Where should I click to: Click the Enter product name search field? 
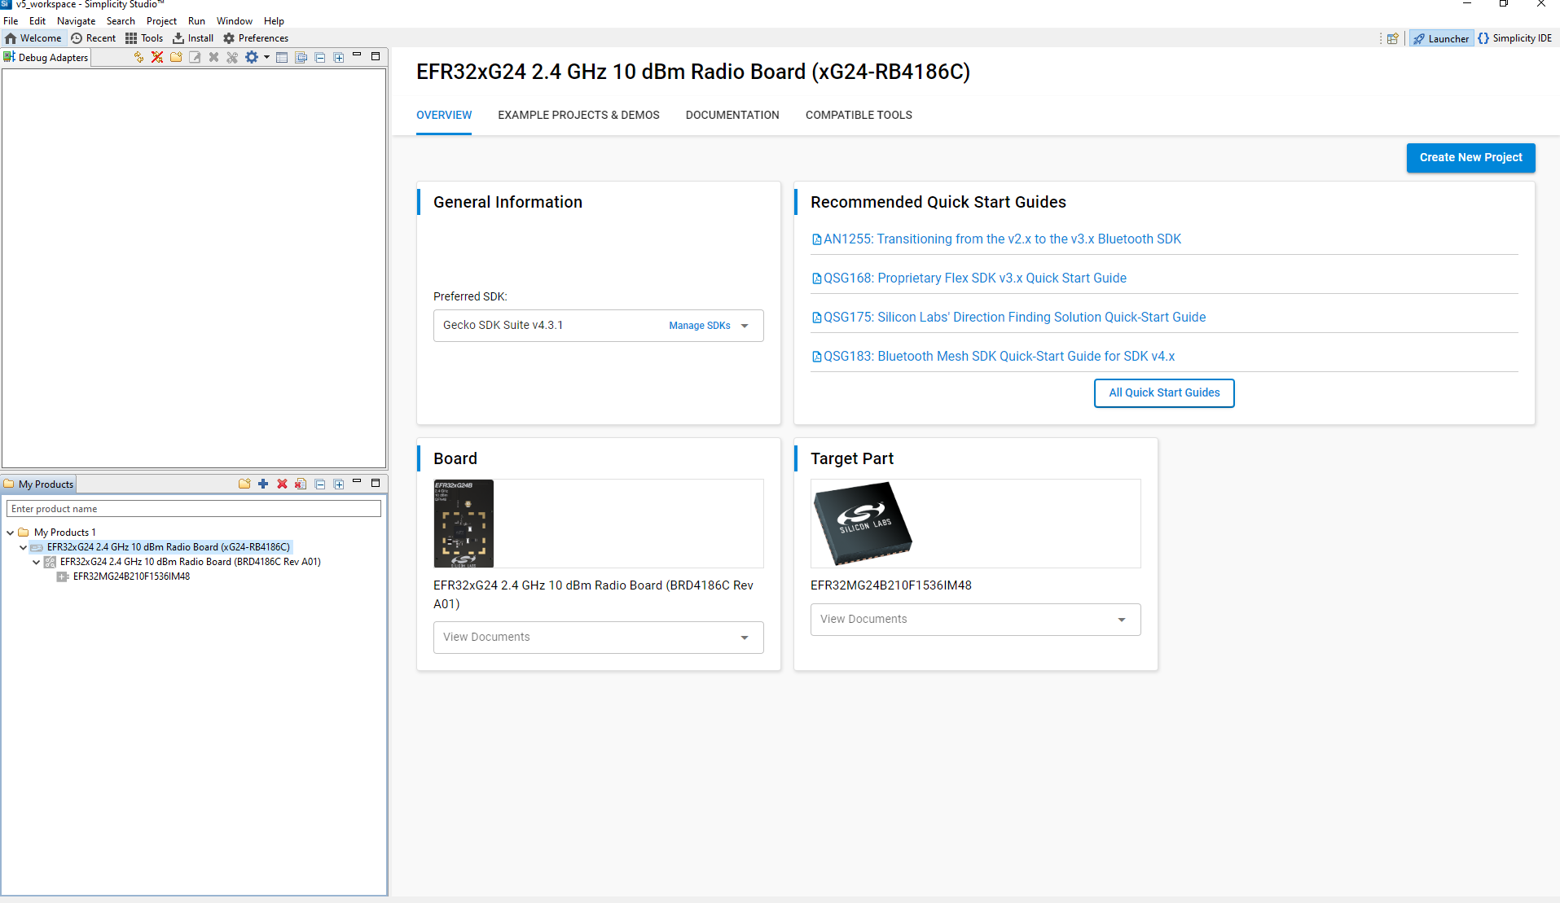[194, 509]
